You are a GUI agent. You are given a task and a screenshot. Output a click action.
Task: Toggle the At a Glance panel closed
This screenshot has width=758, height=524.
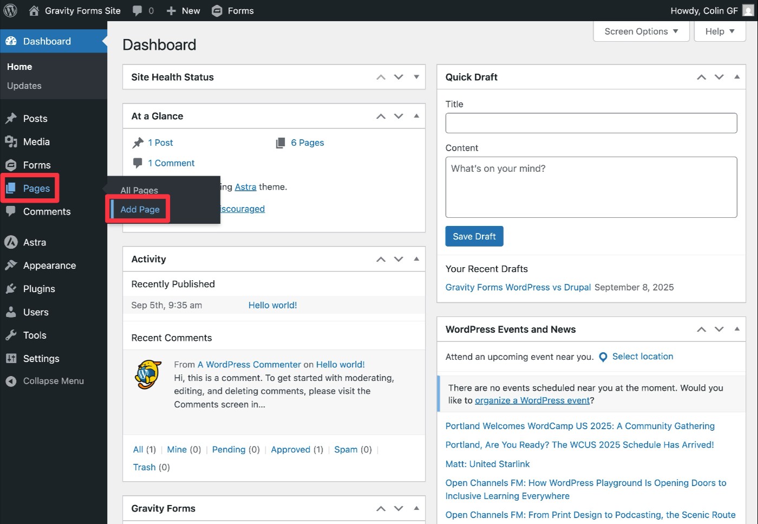[x=416, y=116]
